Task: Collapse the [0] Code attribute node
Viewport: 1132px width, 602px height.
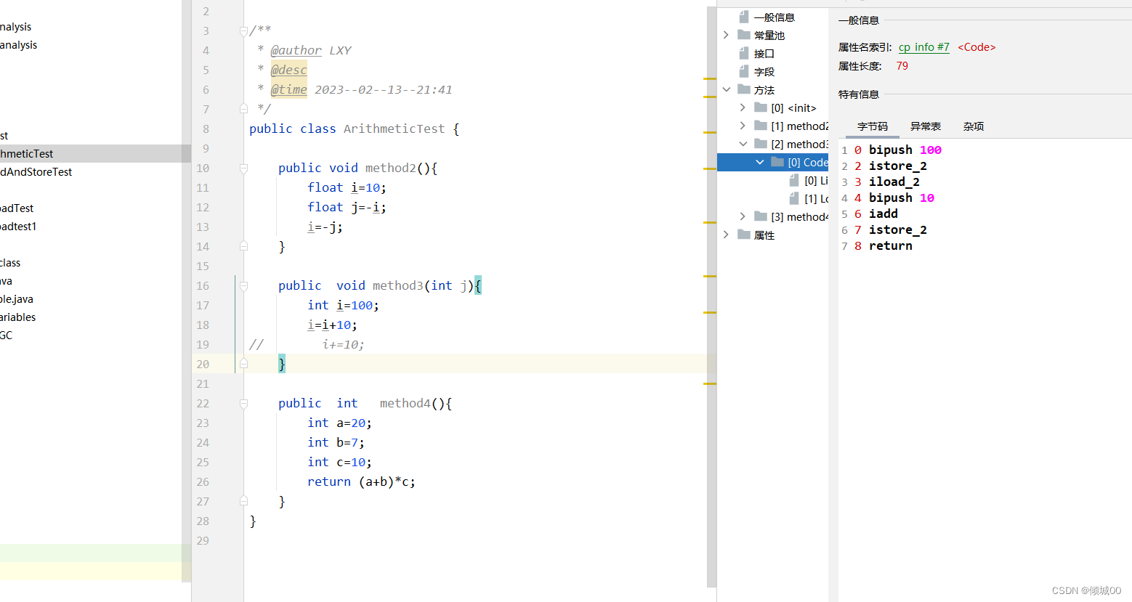Action: pos(759,162)
